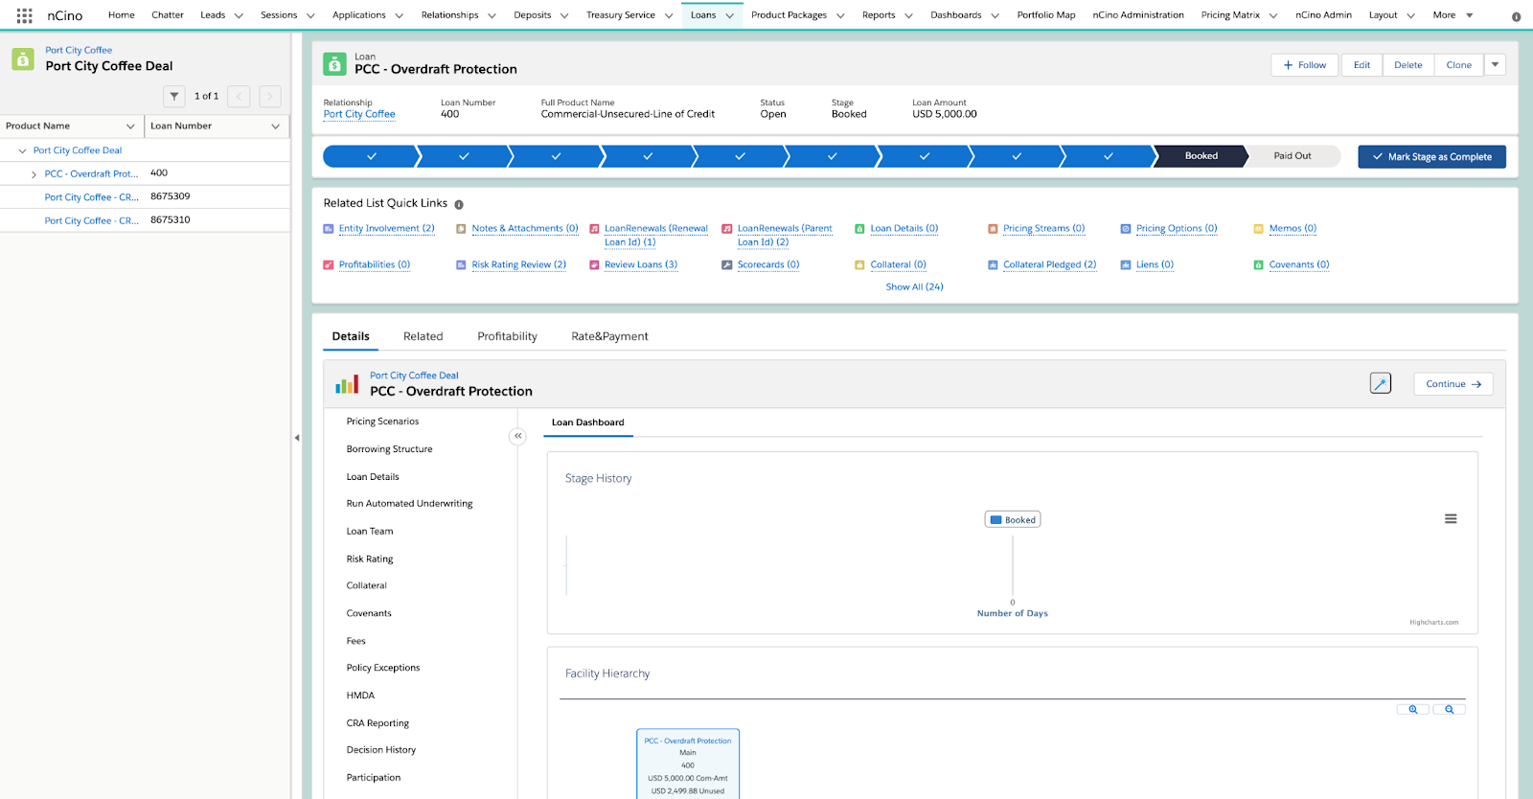Open the Chatter nav item
The image size is (1533, 799).
(x=168, y=15)
